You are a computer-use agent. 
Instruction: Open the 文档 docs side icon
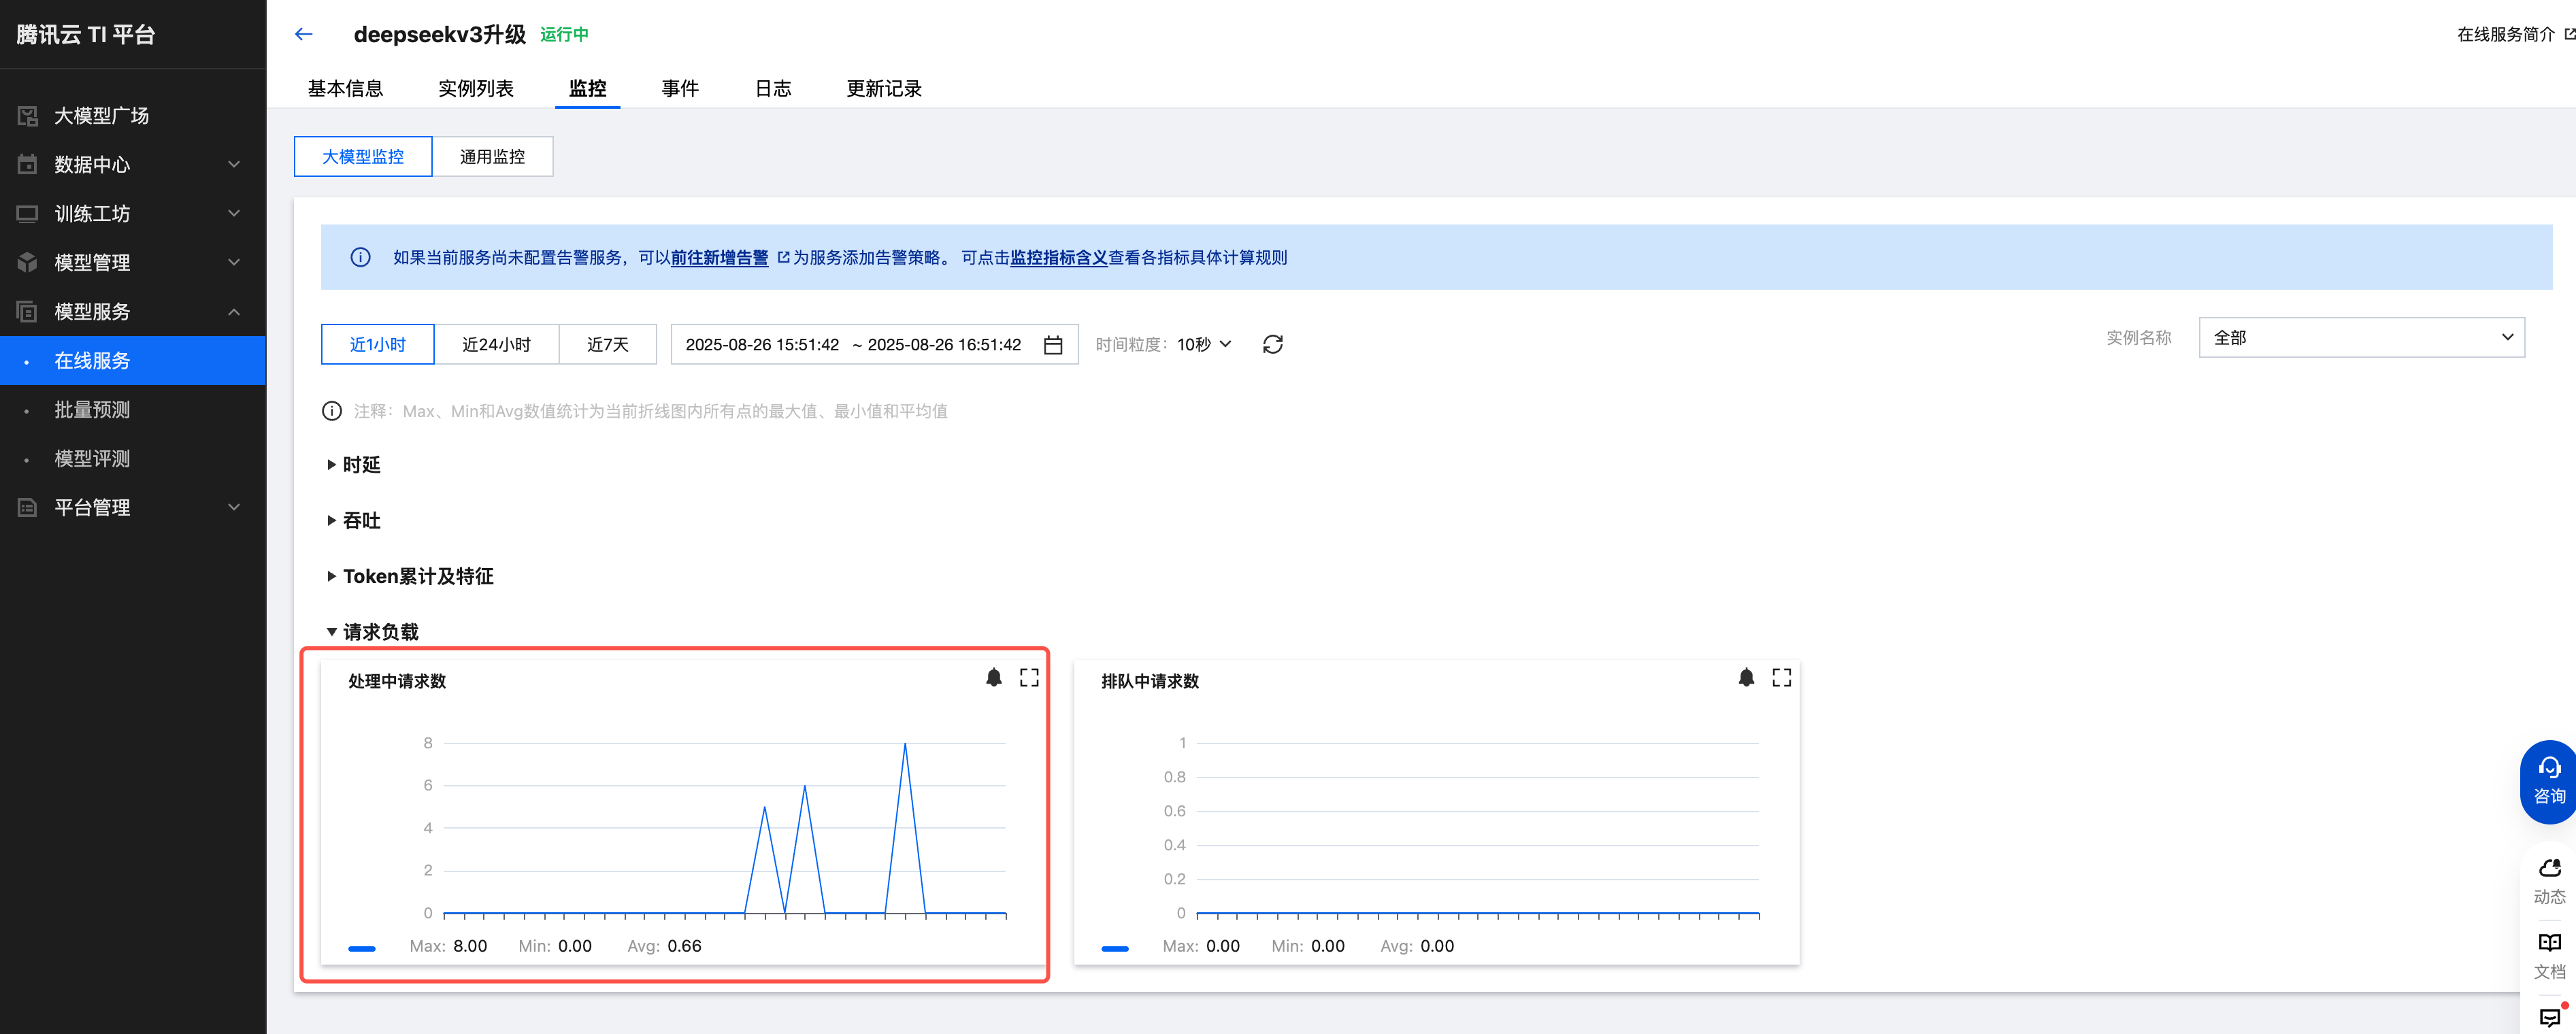(2549, 955)
